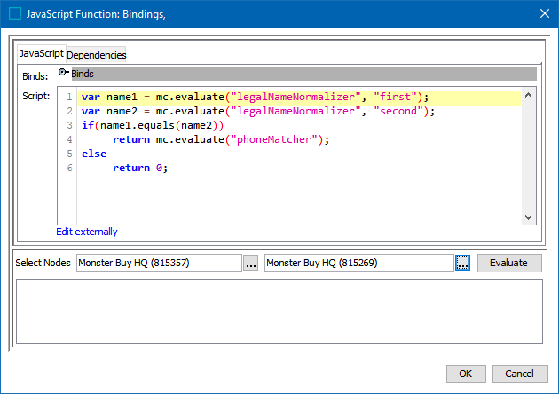Screen dimensions: 559x394
Task: Click the return phoneMatcher line
Action: [x=221, y=140]
